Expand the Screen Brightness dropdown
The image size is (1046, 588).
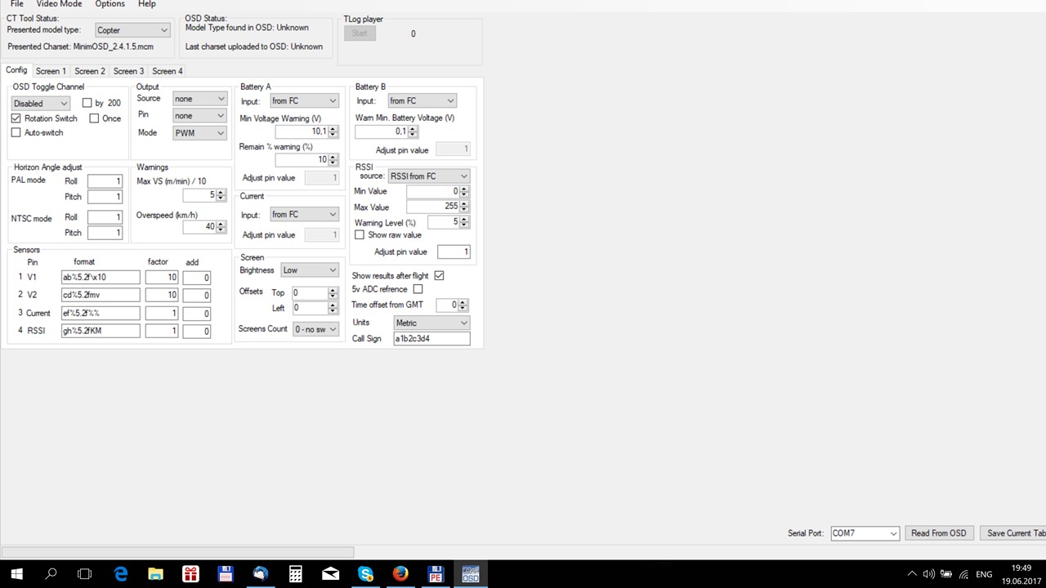[310, 270]
